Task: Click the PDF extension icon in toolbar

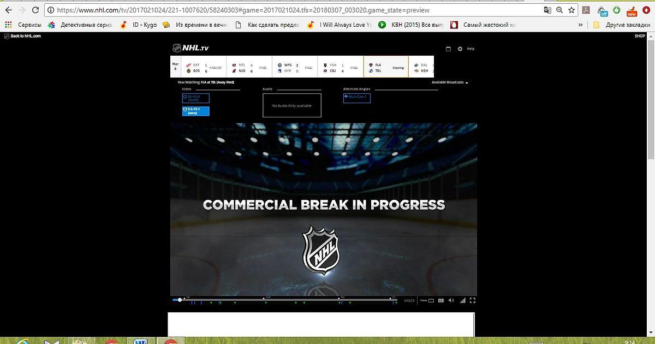Action: 586,10
